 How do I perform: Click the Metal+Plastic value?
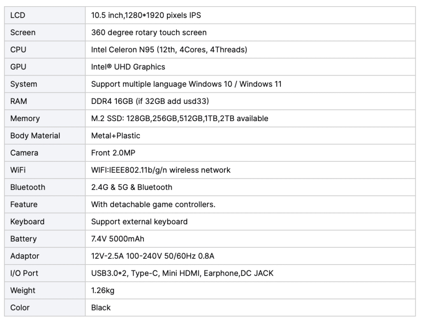pos(116,136)
